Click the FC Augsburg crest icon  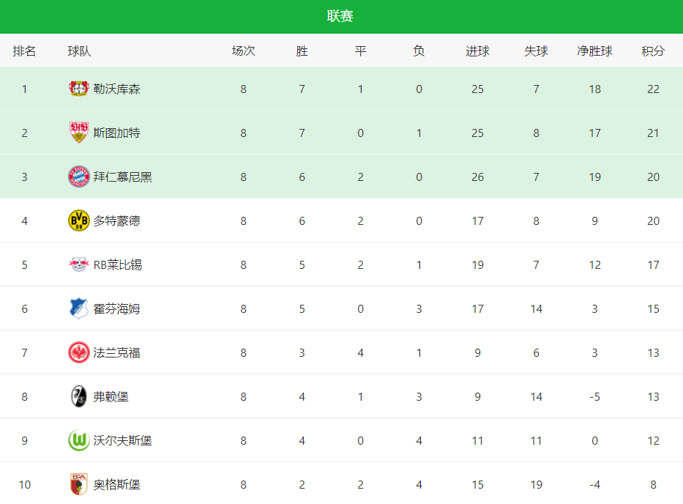(79, 484)
